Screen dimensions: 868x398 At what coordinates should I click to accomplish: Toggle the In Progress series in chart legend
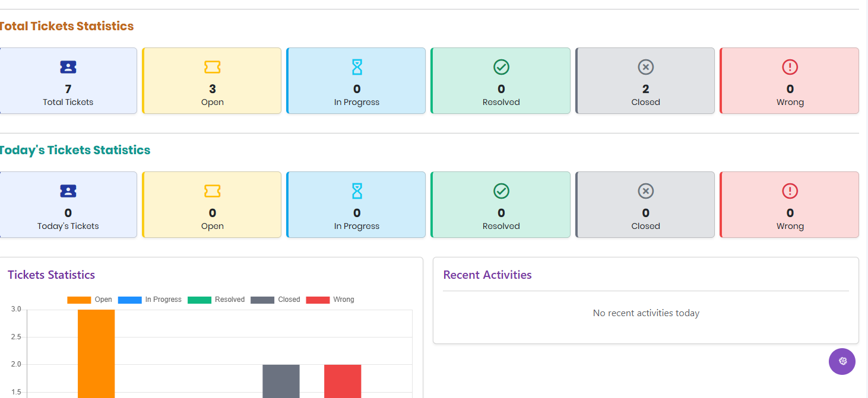[150, 300]
